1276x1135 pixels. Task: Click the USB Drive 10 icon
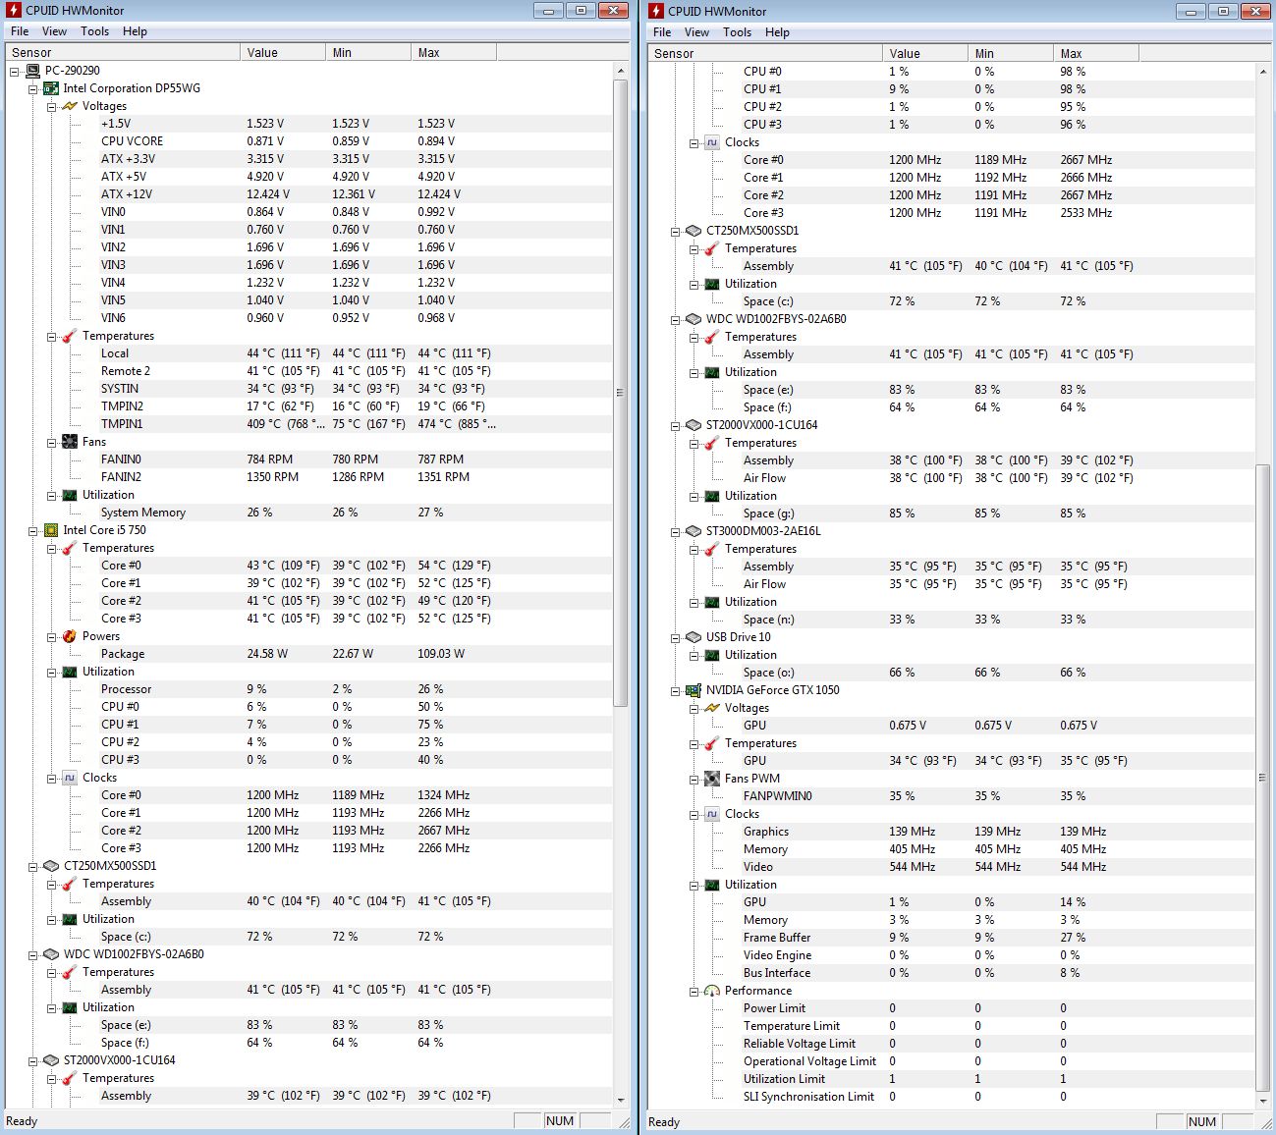click(693, 637)
